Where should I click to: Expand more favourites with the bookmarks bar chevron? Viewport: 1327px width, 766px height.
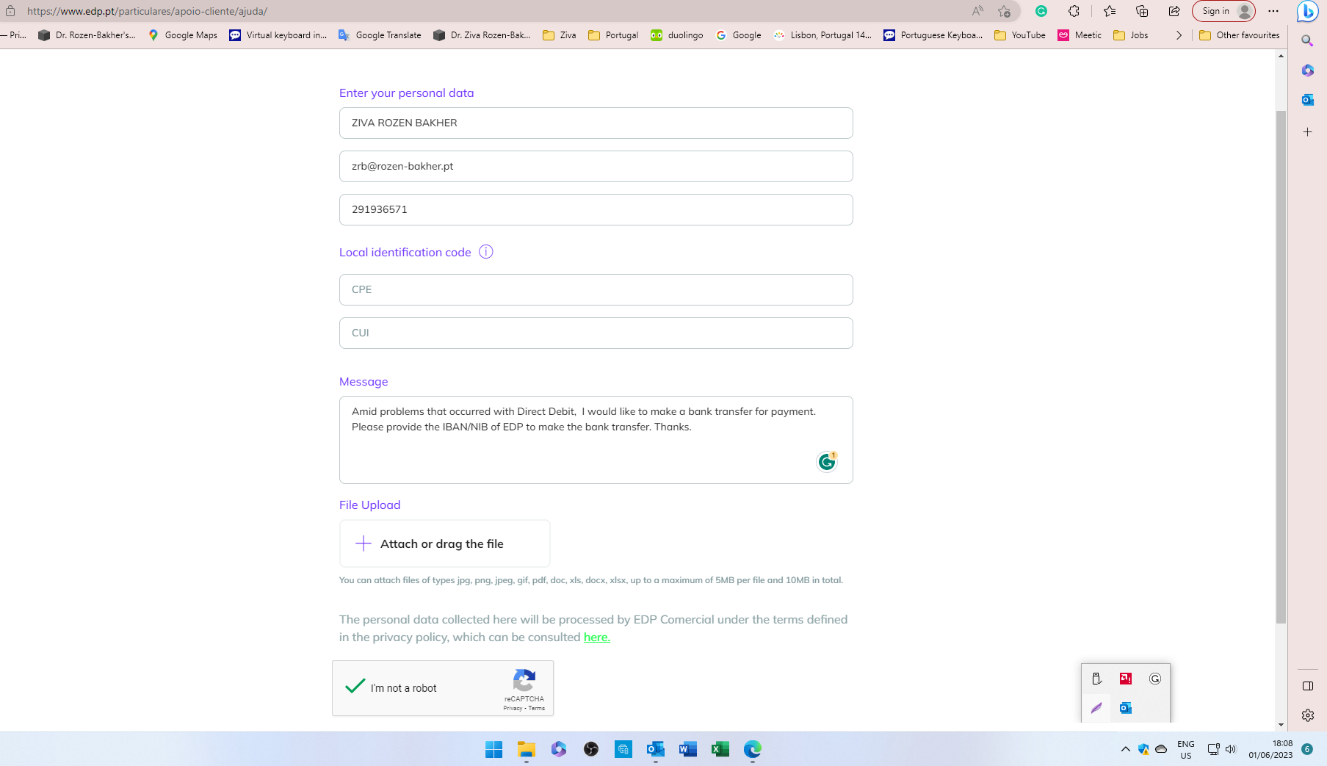coord(1179,35)
